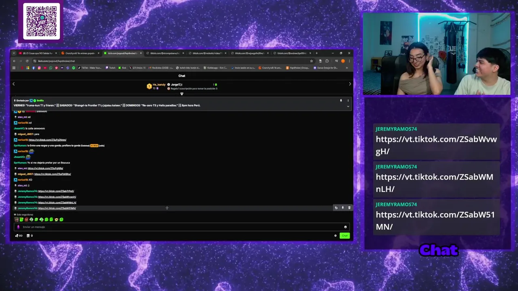Open the Facebook bookmark icon
This screenshot has height=291, width=518.
tap(34, 68)
